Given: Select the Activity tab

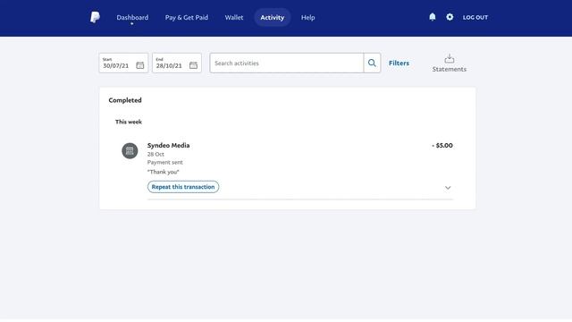Looking at the screenshot, I should click(x=272, y=18).
